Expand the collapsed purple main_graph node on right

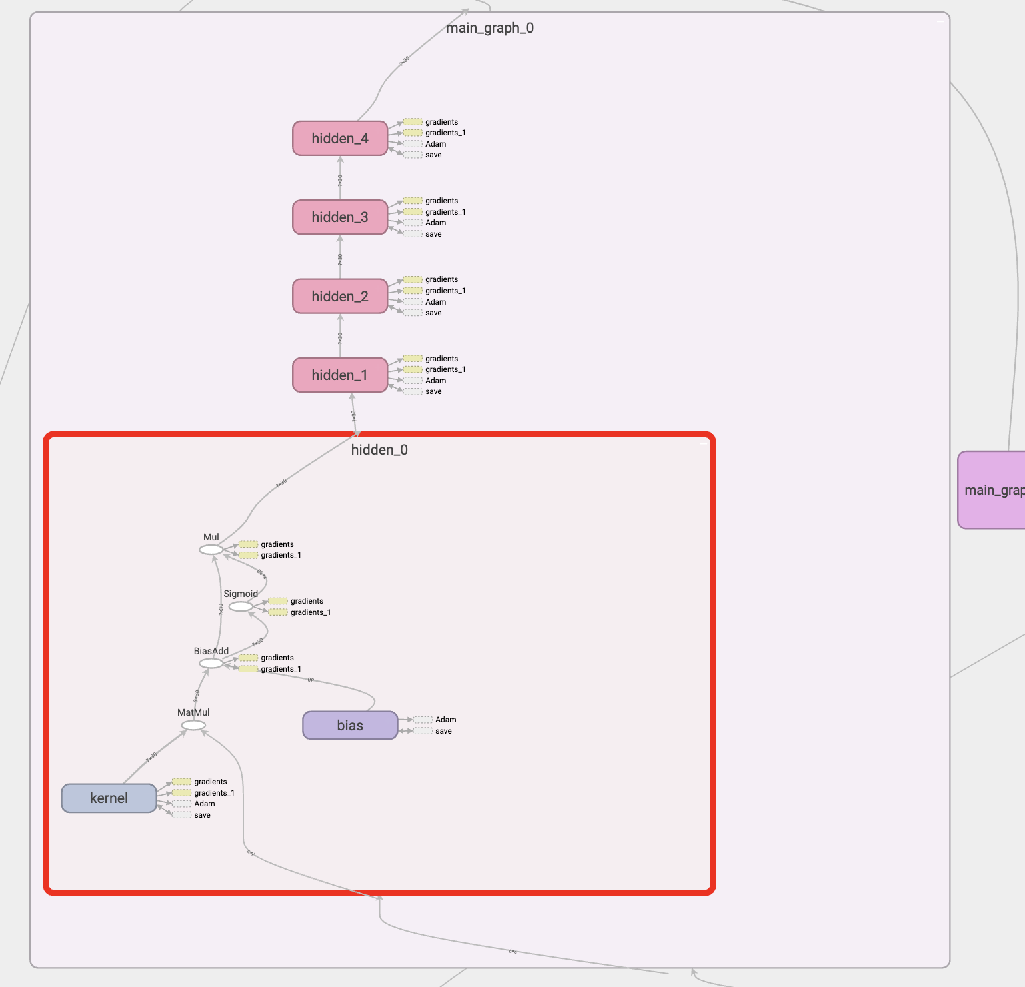tap(992, 491)
